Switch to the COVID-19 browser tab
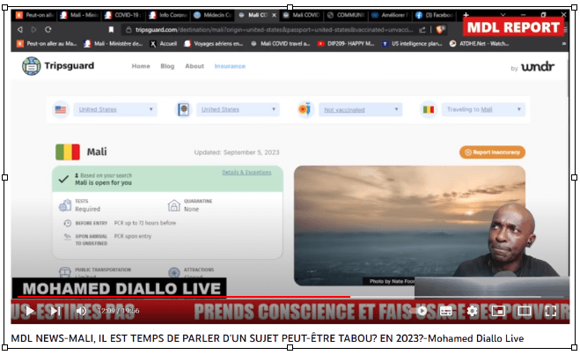580x355 pixels. tap(123, 15)
